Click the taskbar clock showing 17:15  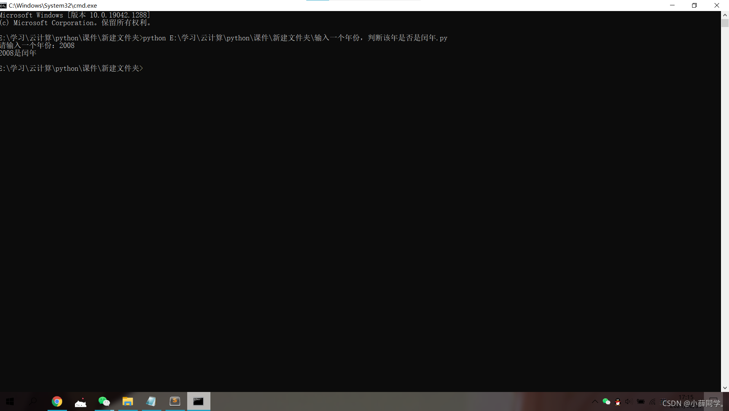686,397
